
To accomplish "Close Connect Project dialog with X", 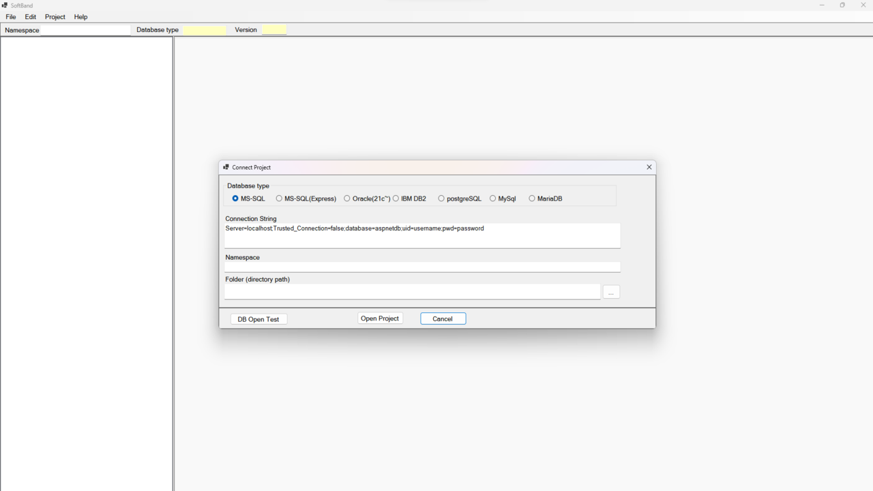I will pyautogui.click(x=649, y=167).
